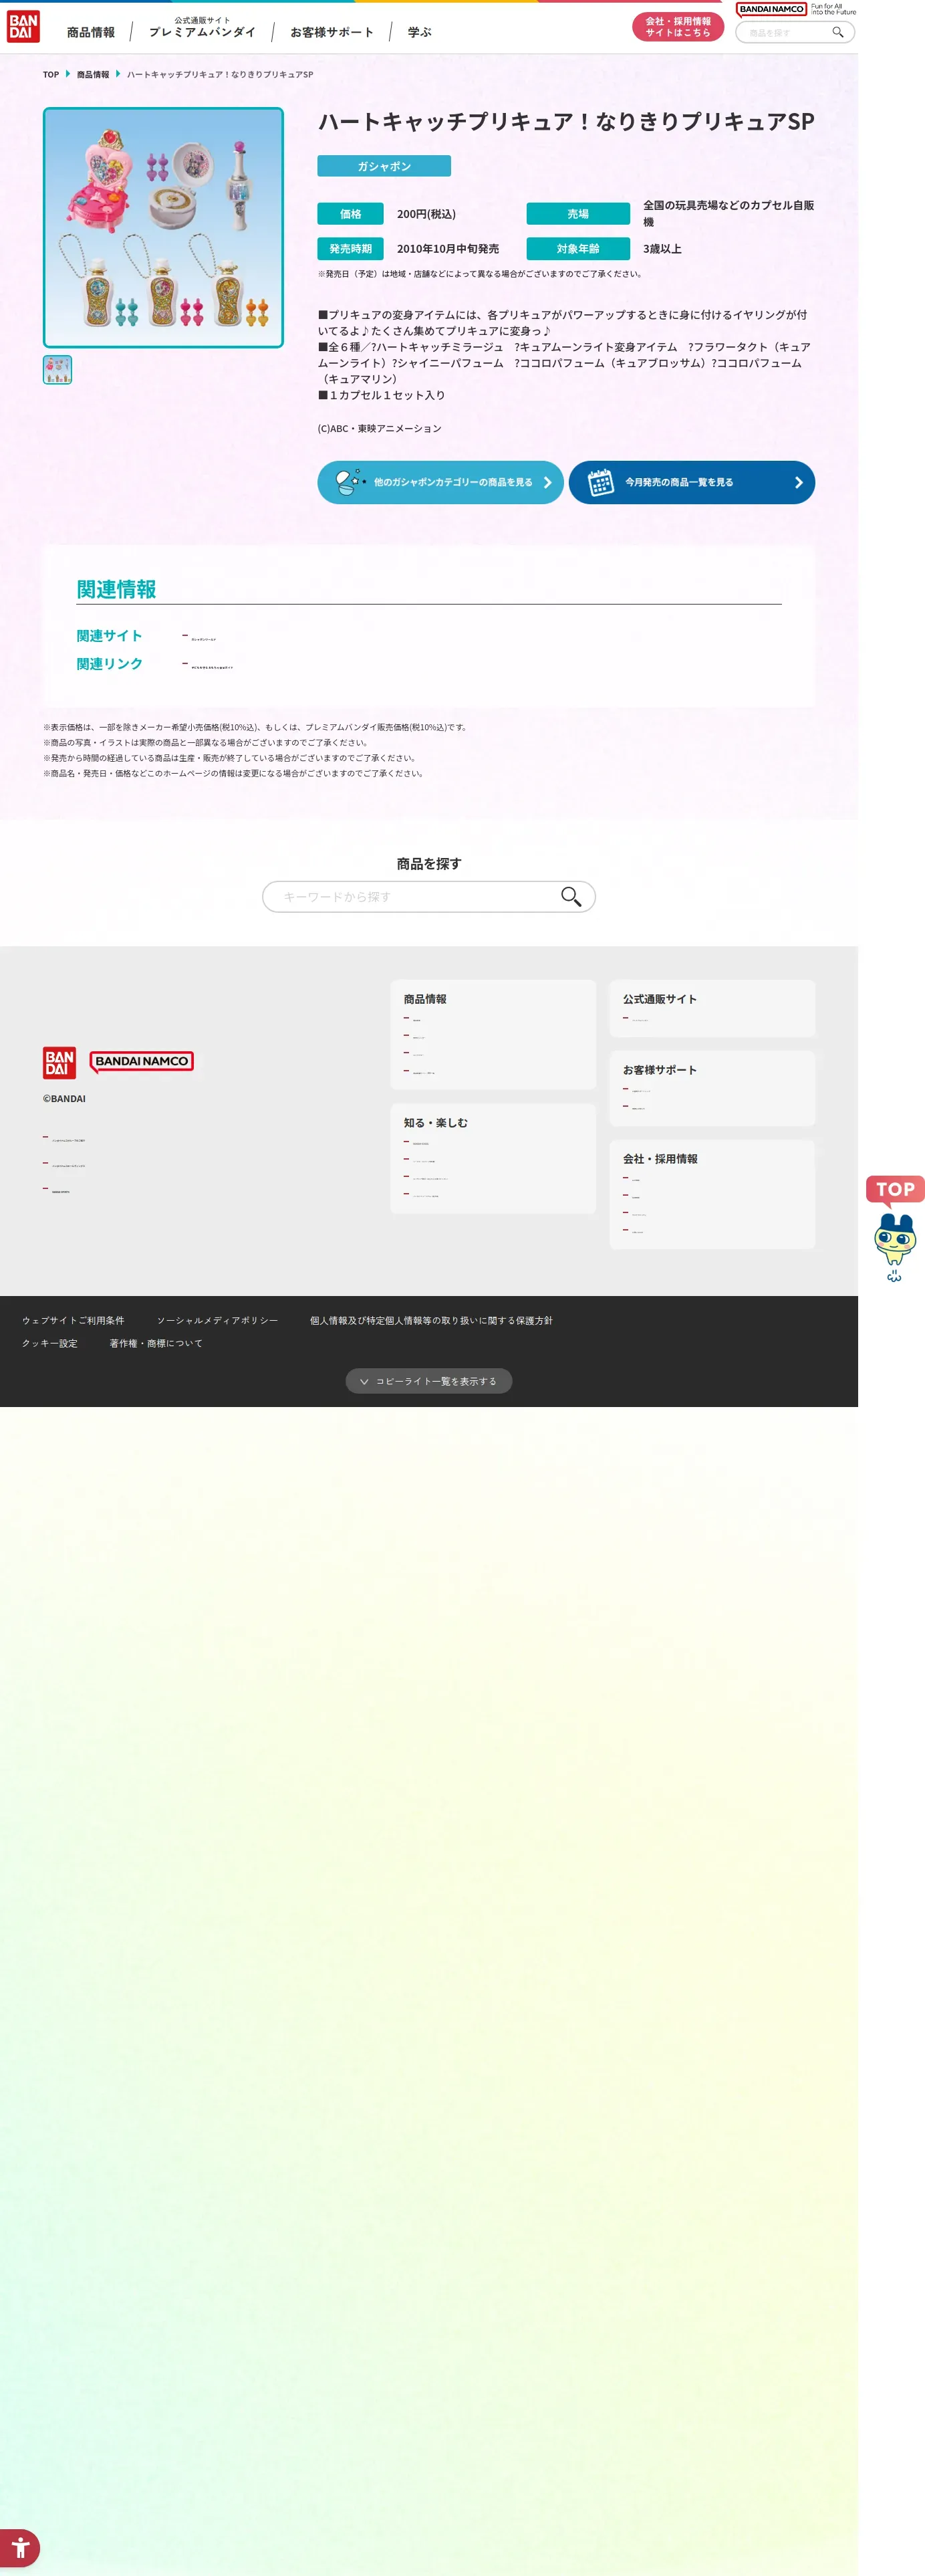Click the 会社・採用情報 heading in the footer
Viewport: 925px width, 2576px height.
point(660,1159)
